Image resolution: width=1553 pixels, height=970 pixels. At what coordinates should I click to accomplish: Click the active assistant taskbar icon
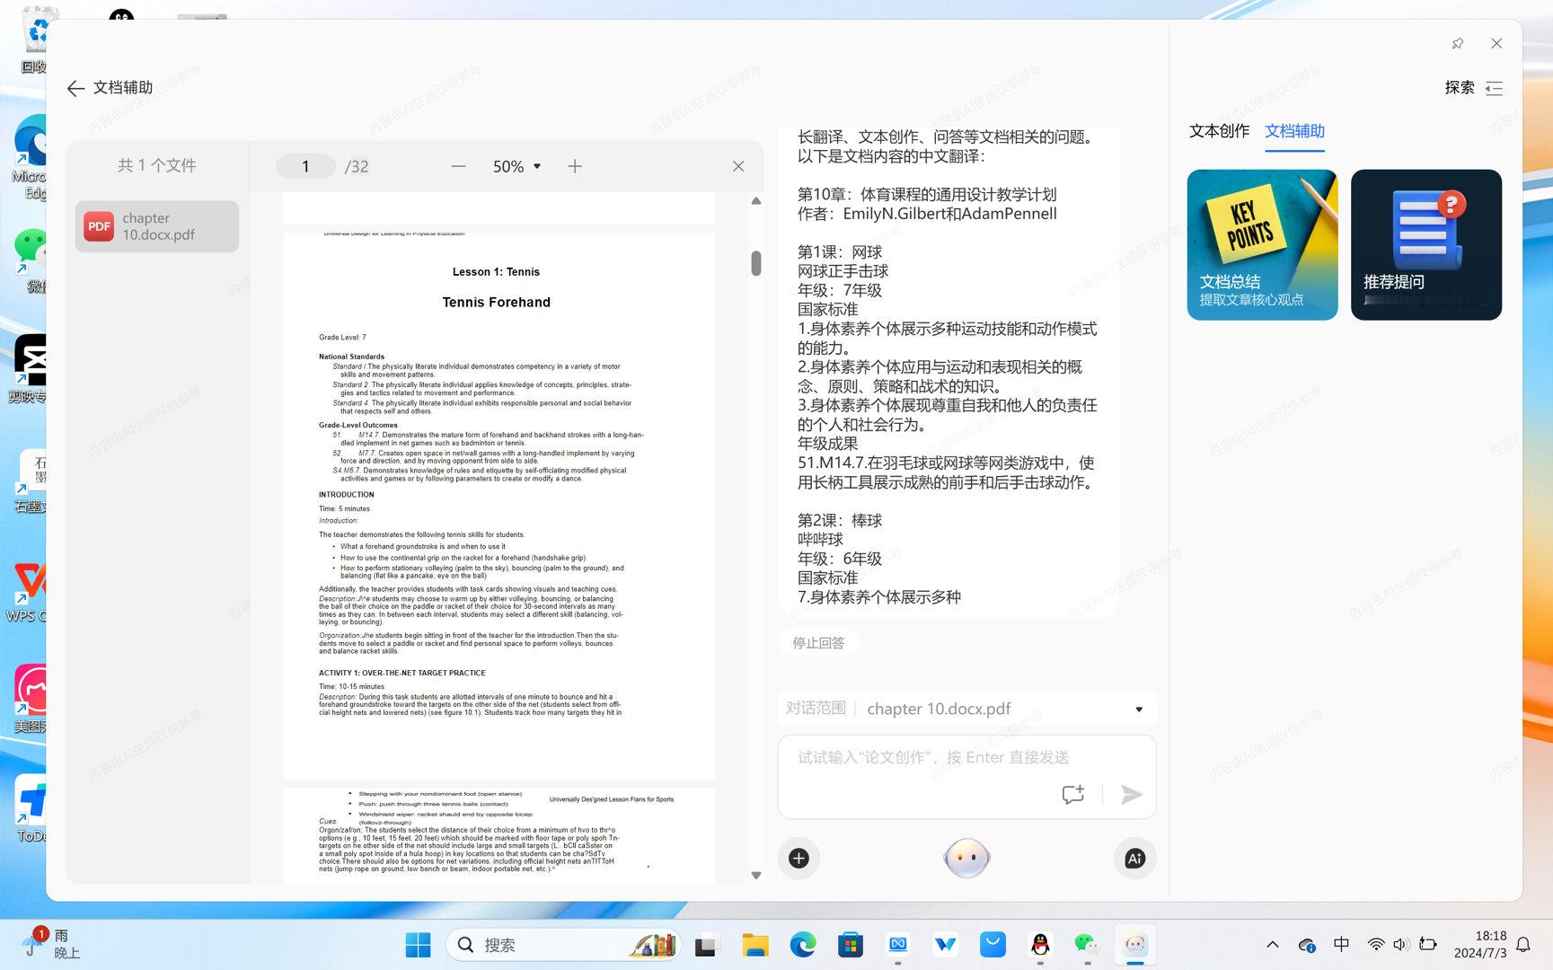tap(1135, 945)
